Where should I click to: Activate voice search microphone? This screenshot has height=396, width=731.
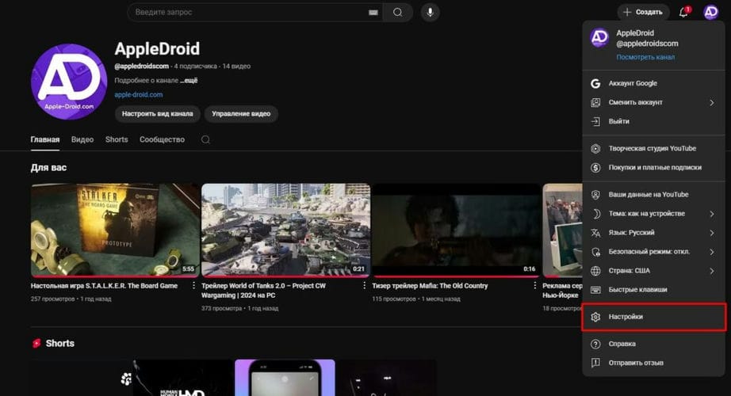[x=431, y=13]
